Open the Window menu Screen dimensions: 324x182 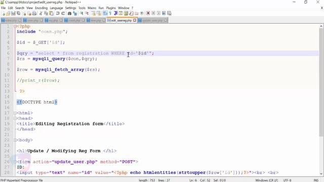click(x=124, y=8)
